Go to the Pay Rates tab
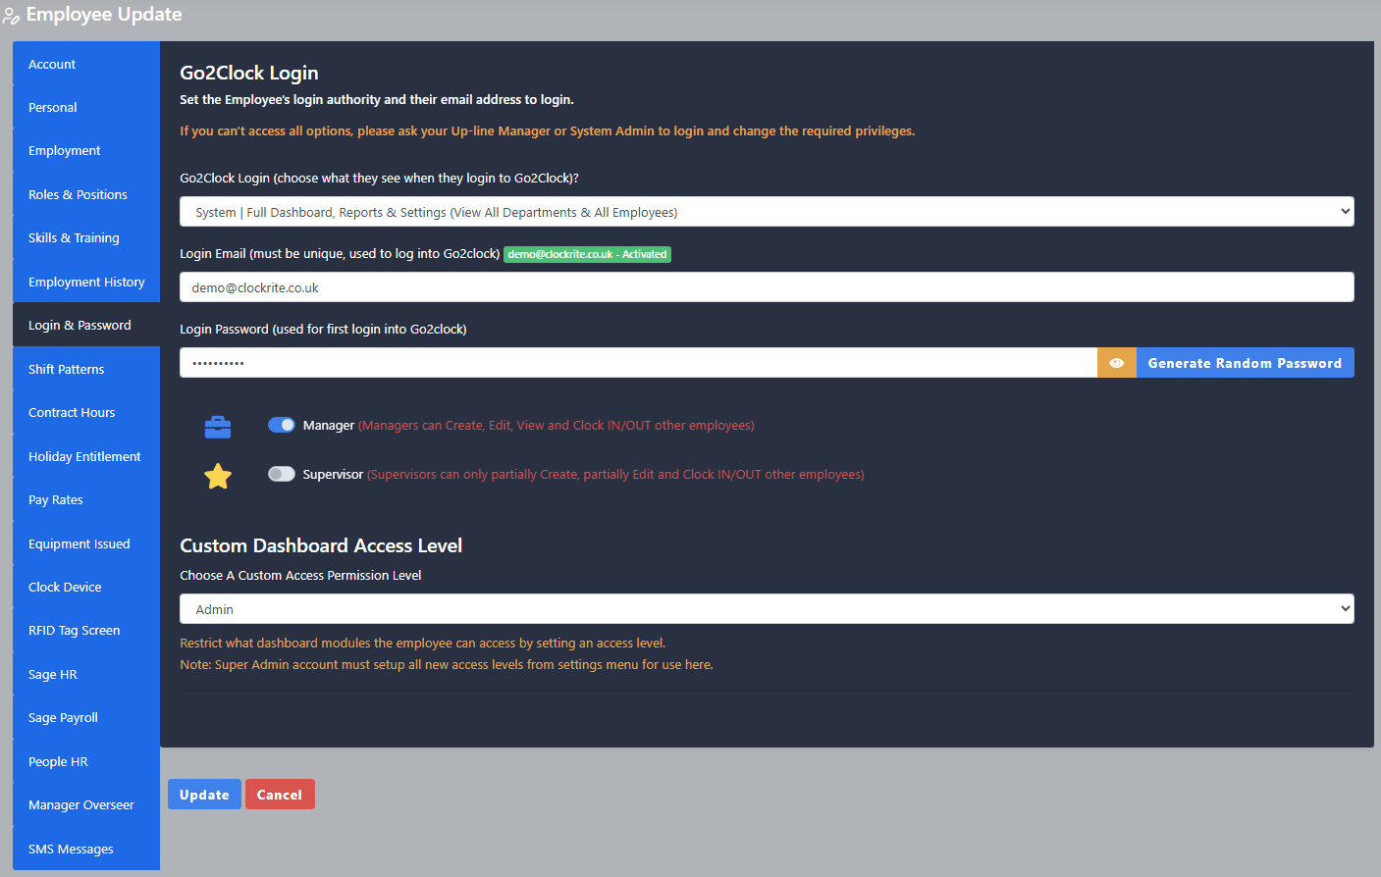 (86, 499)
